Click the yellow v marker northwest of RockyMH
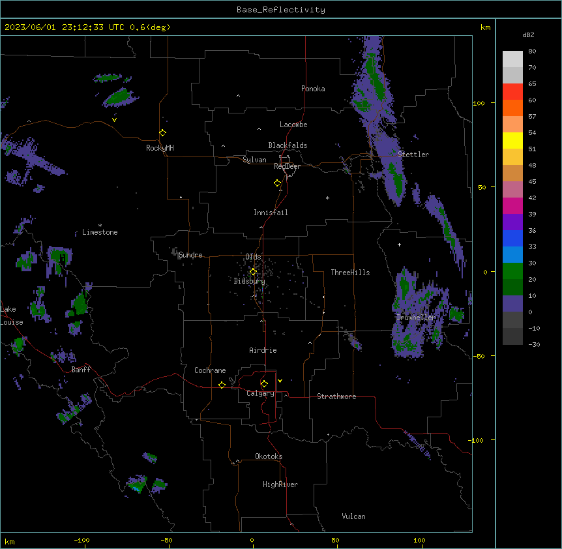The height and width of the screenshot is (549, 562). (x=114, y=120)
